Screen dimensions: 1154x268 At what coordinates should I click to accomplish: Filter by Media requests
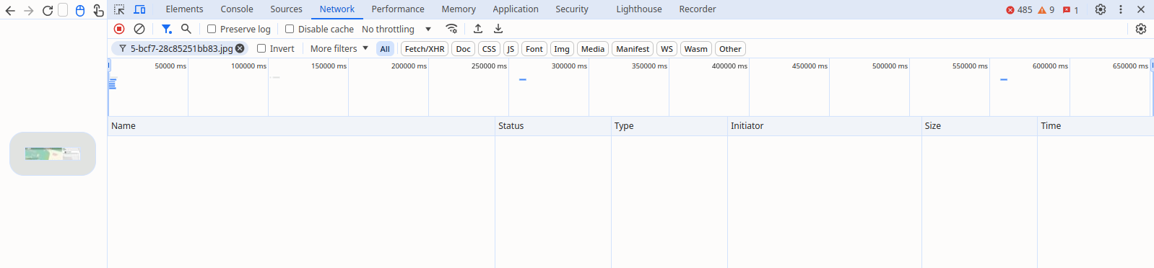pos(593,49)
